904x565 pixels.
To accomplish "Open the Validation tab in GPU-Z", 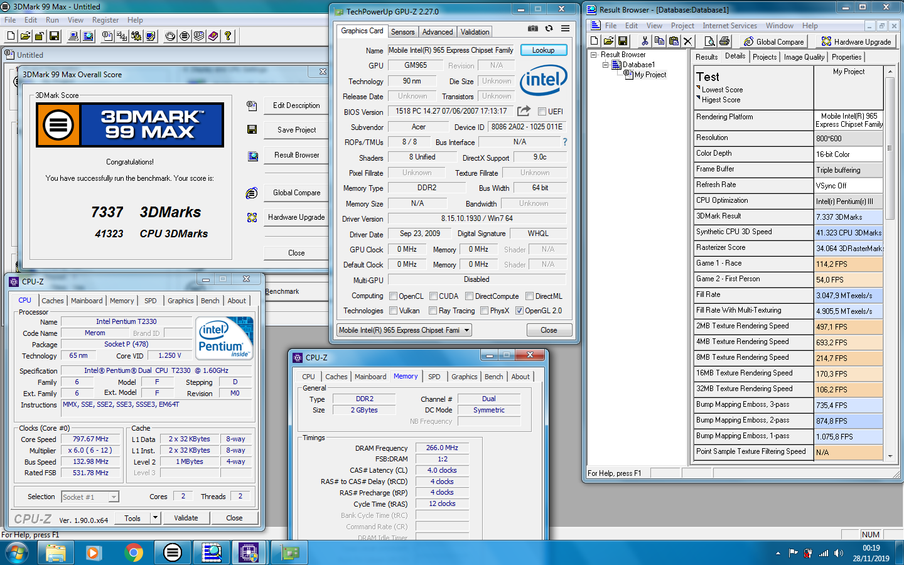I will coord(475,32).
